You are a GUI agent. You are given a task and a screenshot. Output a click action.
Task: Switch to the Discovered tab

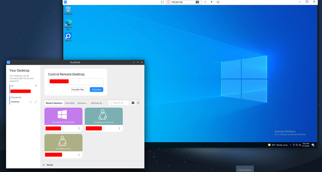[x=83, y=103]
